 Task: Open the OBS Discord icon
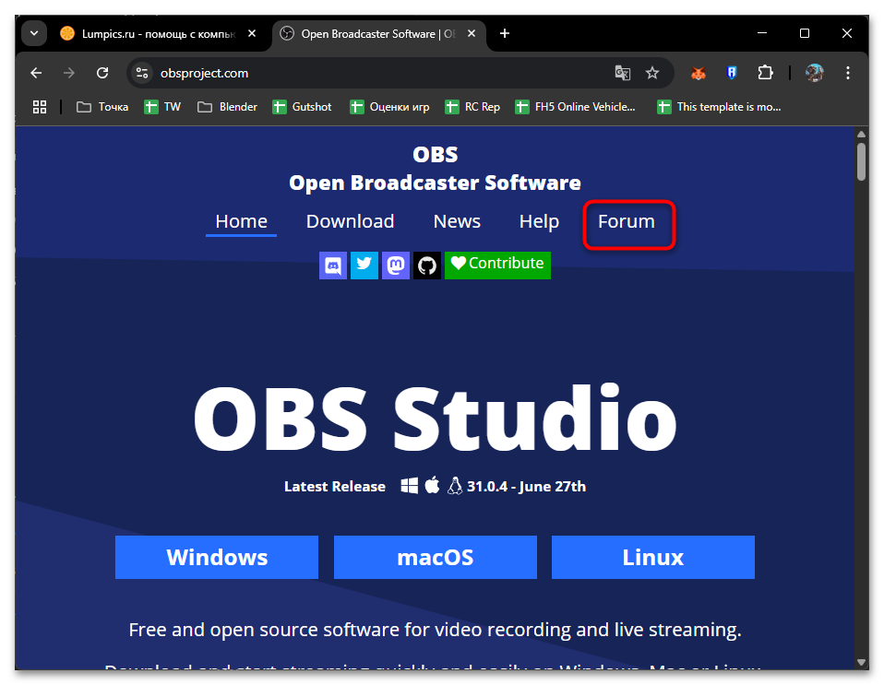pyautogui.click(x=333, y=266)
